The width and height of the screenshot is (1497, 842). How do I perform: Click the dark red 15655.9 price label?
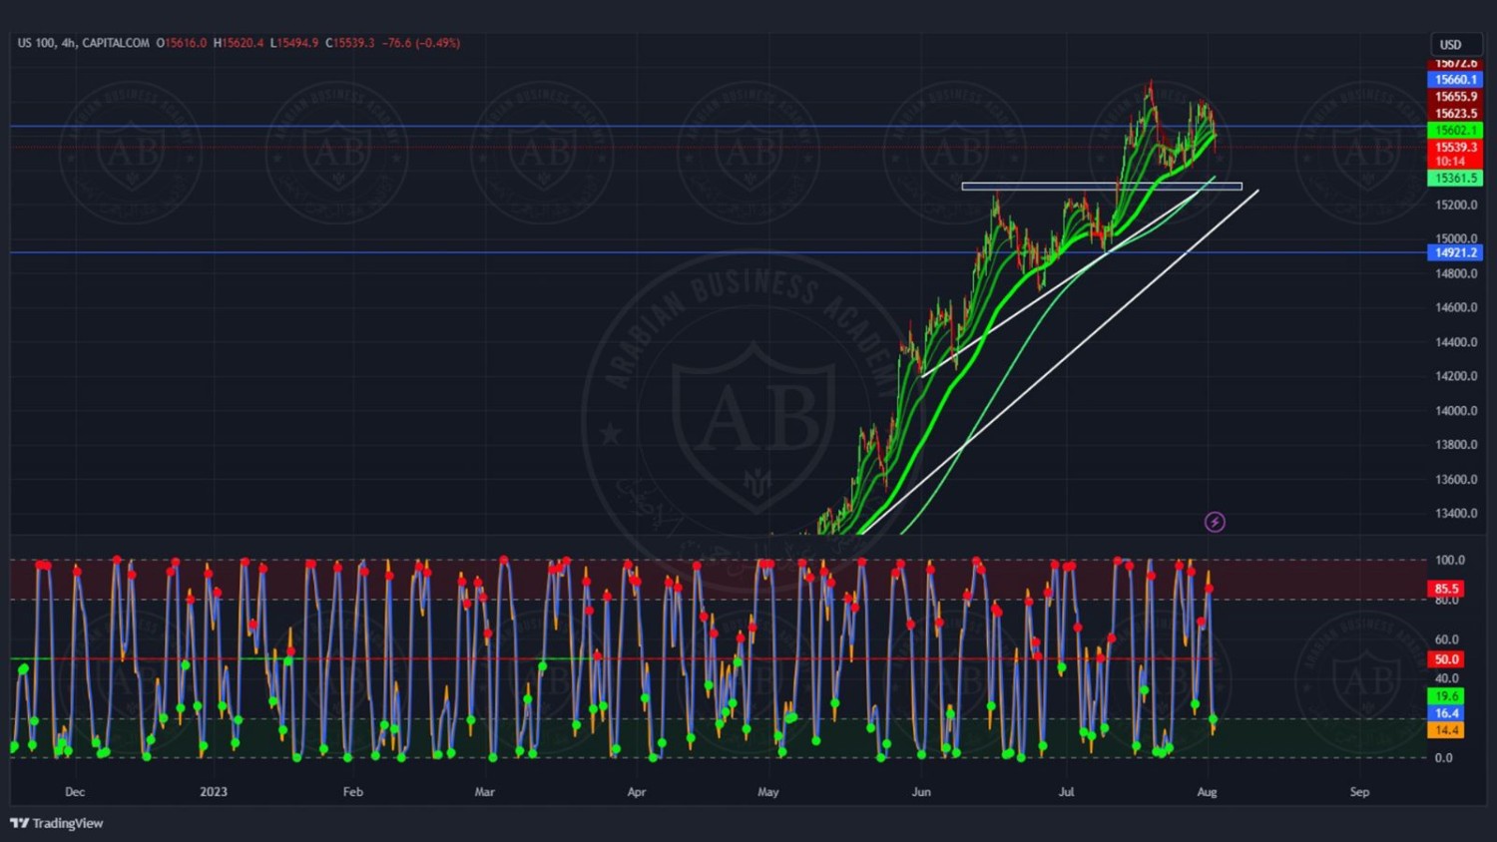[1455, 97]
